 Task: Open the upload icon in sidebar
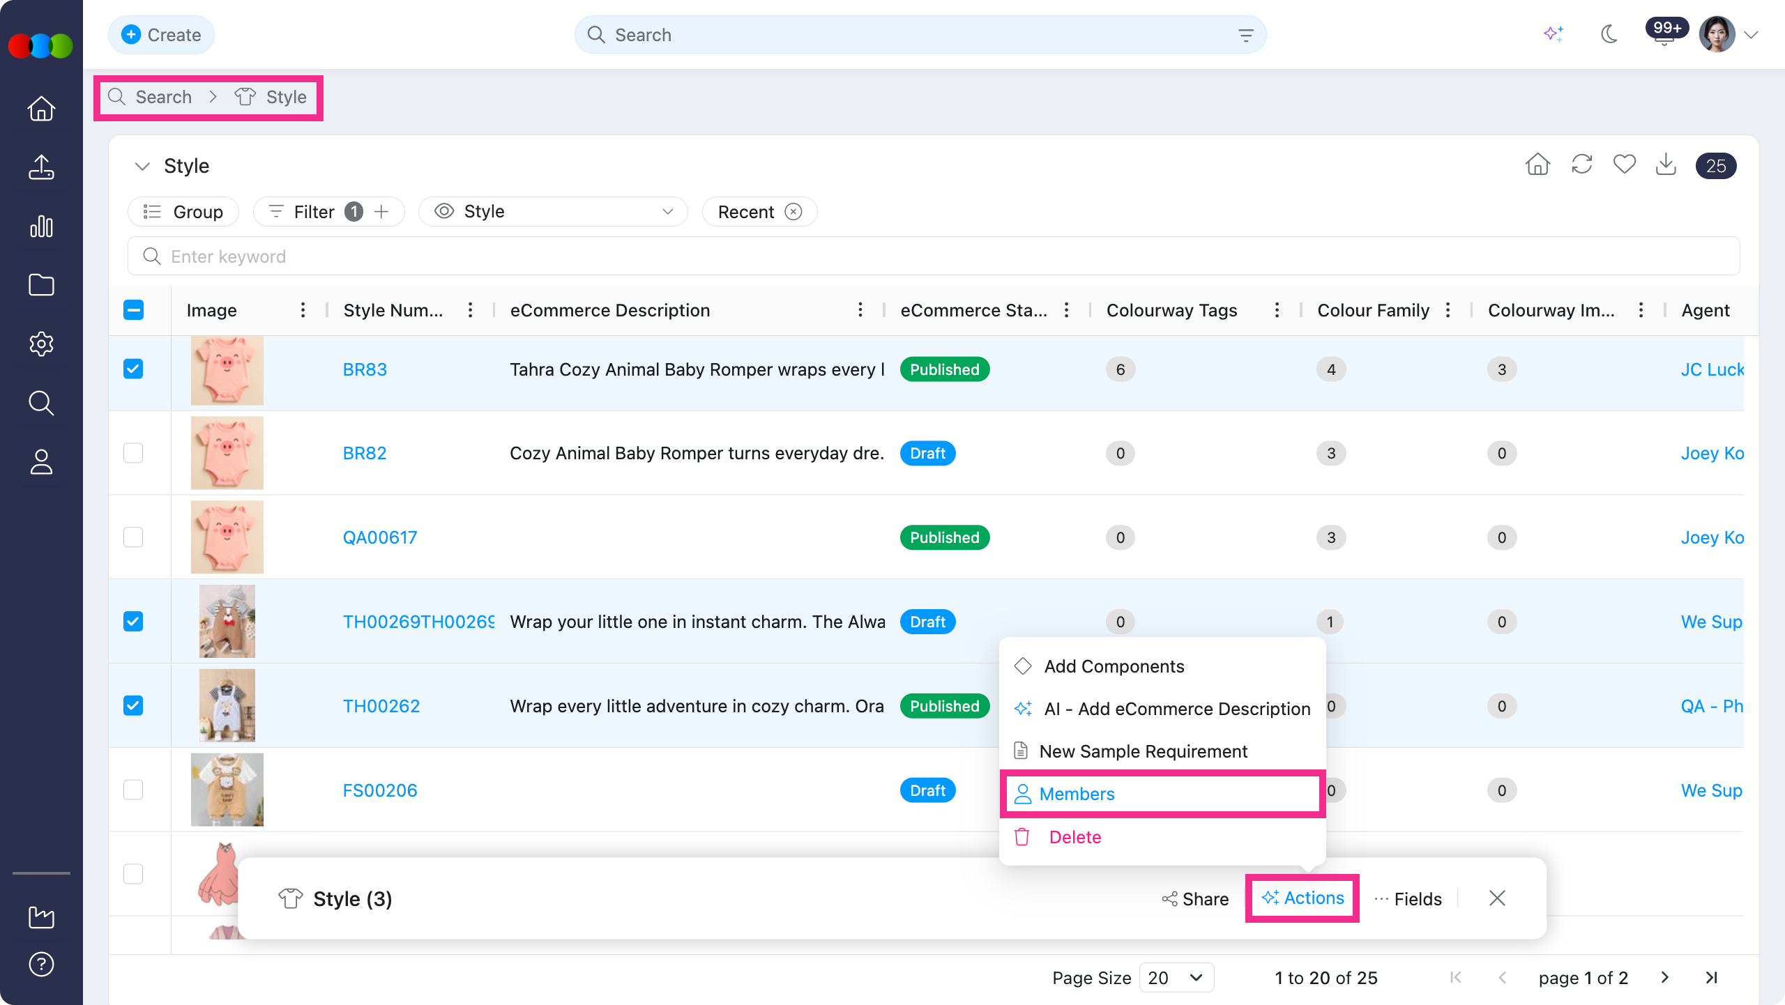[x=41, y=167]
